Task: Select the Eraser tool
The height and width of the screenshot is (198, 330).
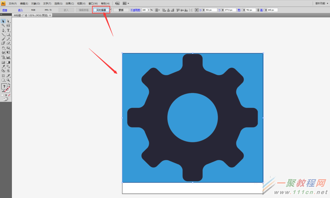Action: click(x=8, y=43)
